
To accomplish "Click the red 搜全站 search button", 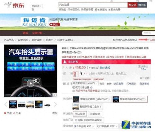I will [132, 5].
